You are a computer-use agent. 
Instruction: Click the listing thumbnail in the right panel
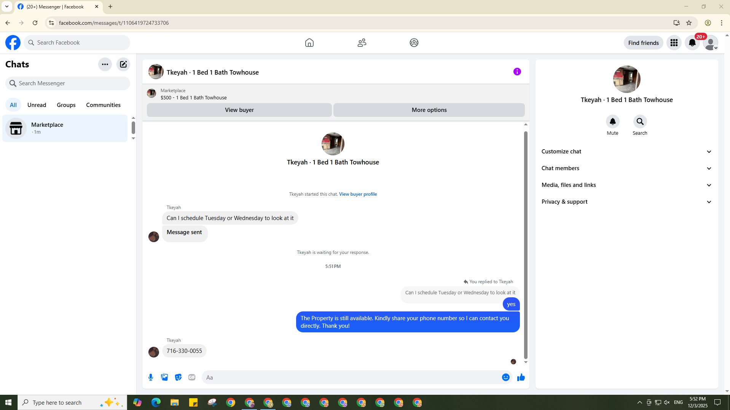[x=627, y=79]
